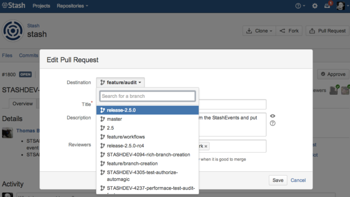The image size is (350, 197).
Task: Select the master branch
Action: click(148, 119)
